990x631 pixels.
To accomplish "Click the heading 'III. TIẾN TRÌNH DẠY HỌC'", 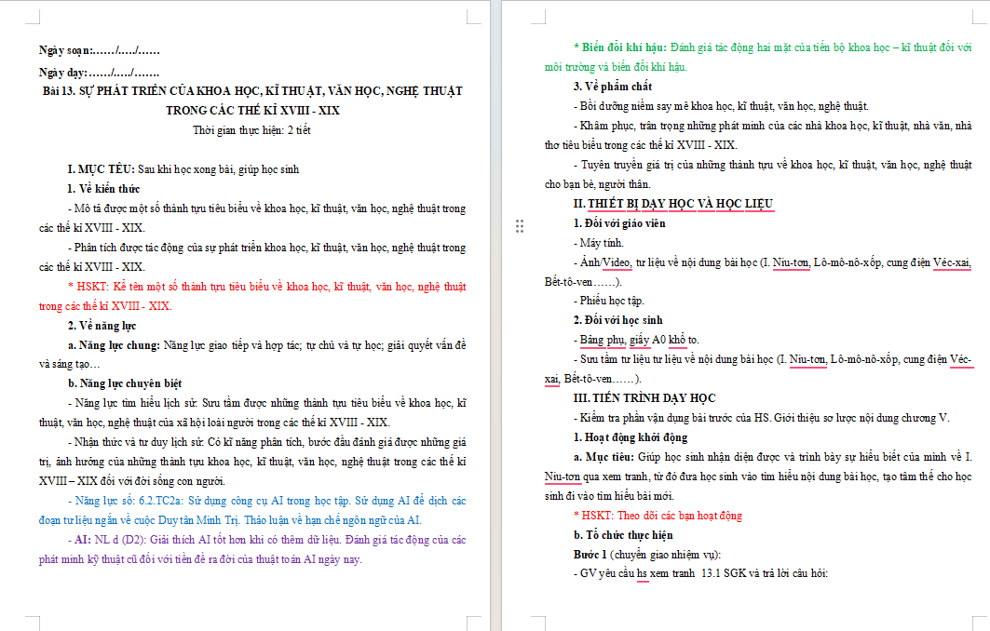I will (644, 397).
